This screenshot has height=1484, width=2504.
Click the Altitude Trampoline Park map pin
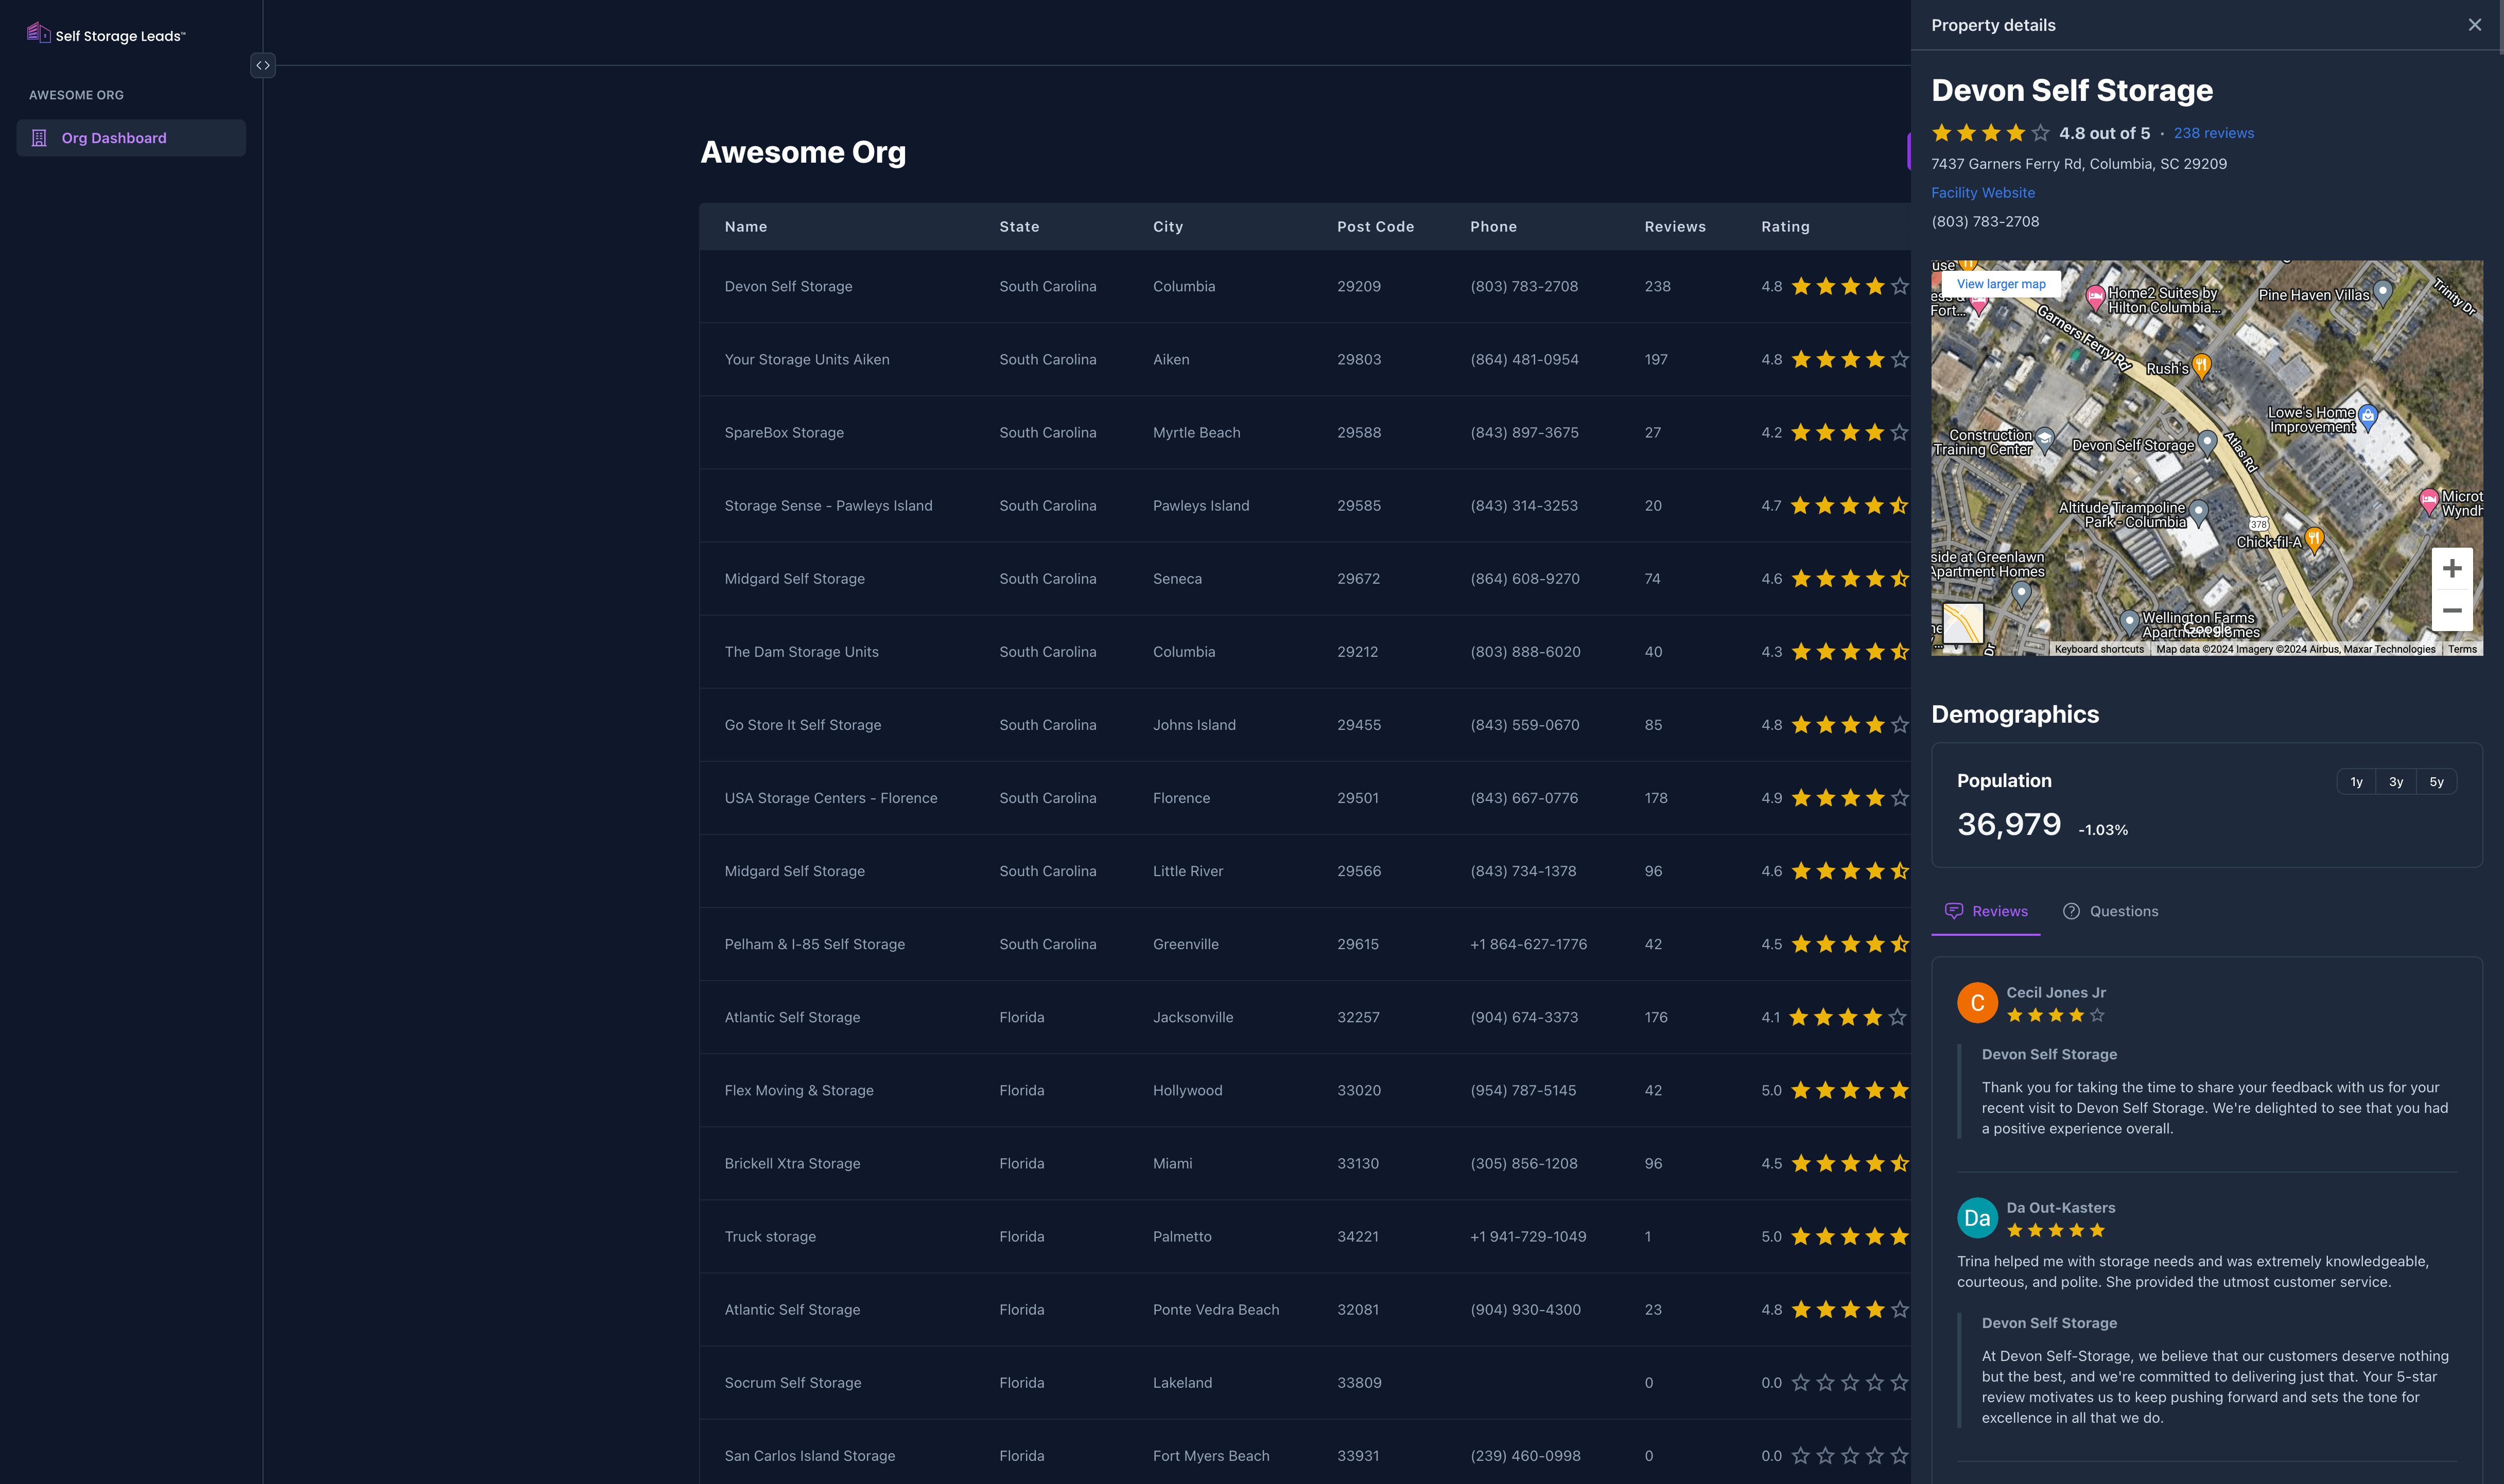(x=2198, y=514)
